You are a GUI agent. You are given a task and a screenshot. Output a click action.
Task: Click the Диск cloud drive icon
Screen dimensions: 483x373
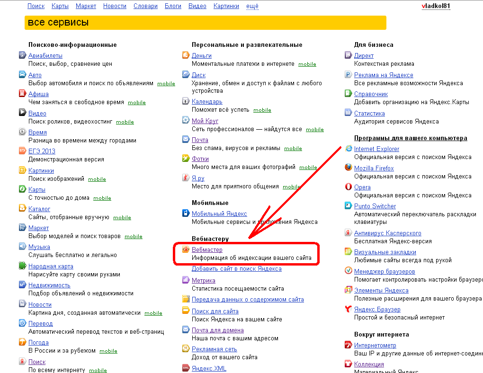coord(186,74)
